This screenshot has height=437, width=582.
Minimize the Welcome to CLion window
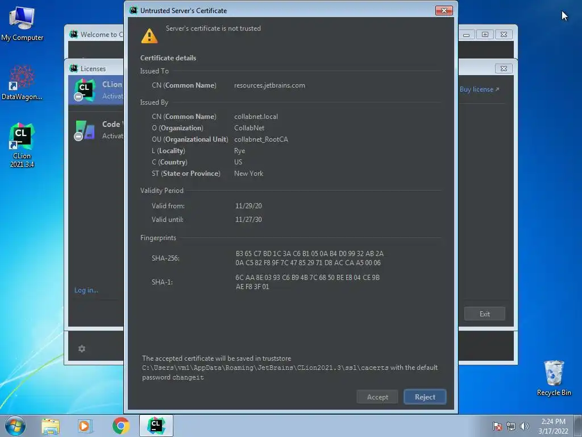point(467,35)
